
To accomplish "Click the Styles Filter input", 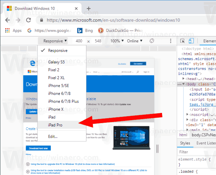I will click(197, 152).
